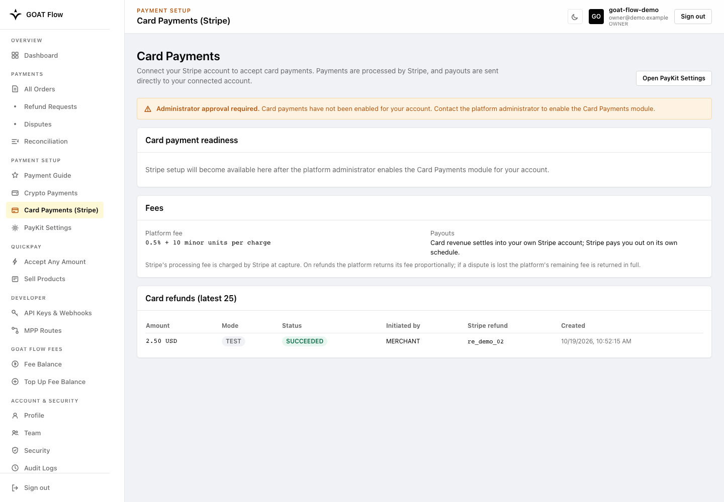
Task: Click the 2.50 USD refund amount
Action: point(161,341)
